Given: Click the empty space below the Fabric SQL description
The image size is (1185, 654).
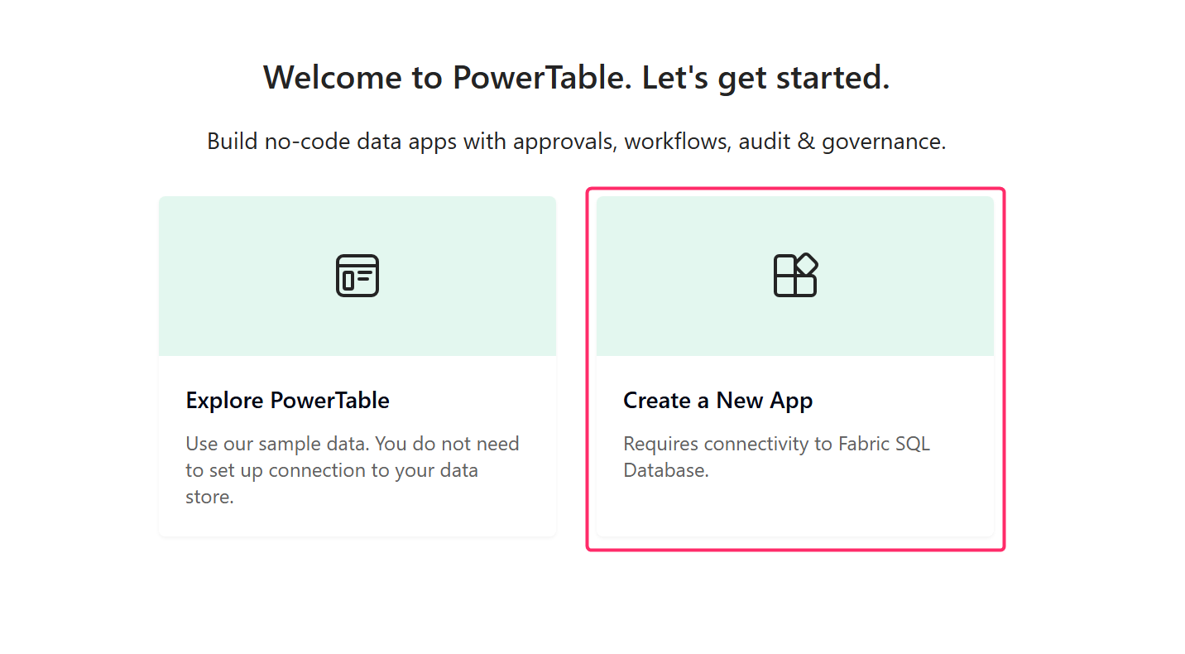Looking at the screenshot, I should [794, 509].
